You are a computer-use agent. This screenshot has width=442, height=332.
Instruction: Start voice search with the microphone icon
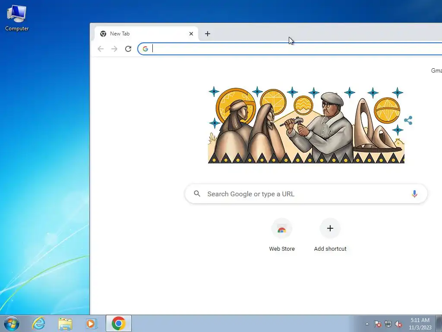click(414, 194)
